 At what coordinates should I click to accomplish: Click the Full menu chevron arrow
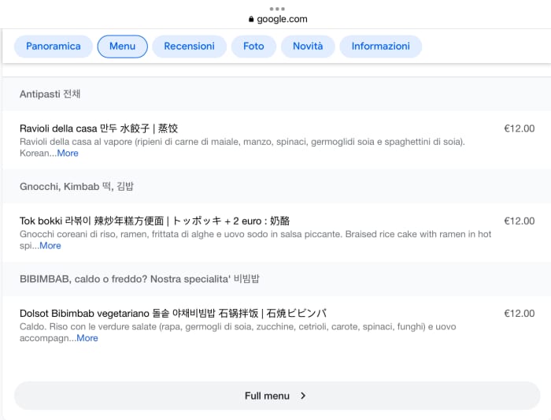click(x=303, y=396)
